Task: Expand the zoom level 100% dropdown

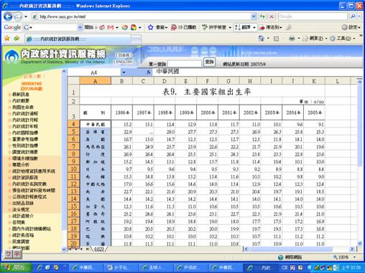Action: [x=354, y=257]
